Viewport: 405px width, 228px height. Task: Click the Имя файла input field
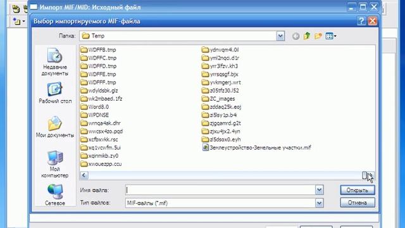[220, 190]
